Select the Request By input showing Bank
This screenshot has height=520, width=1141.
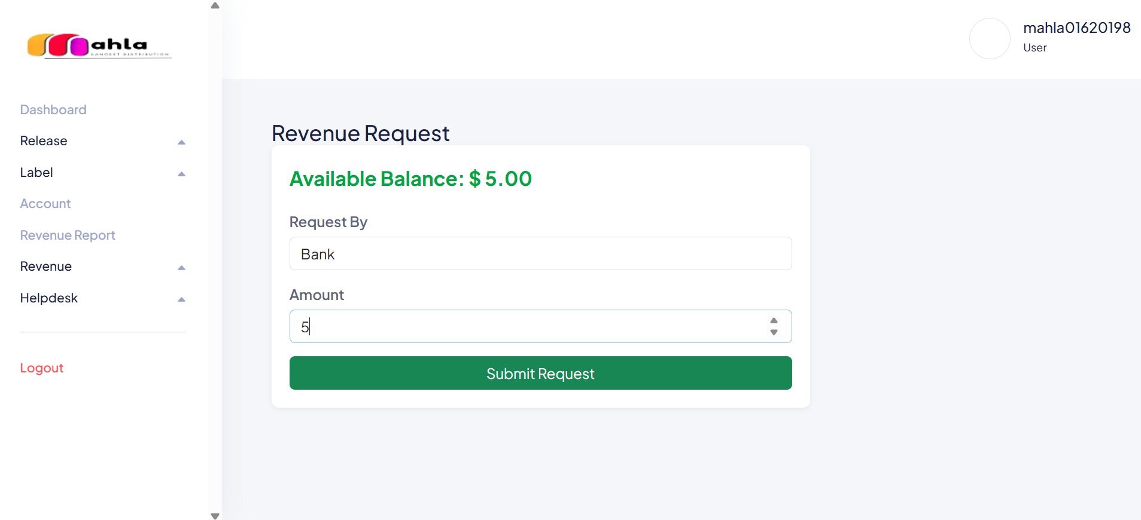(540, 253)
